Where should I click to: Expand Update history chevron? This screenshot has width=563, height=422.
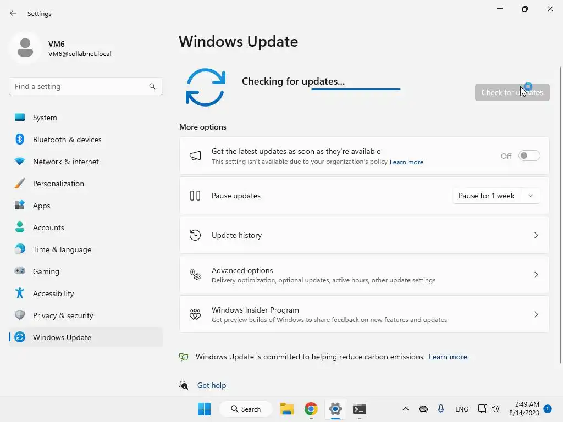click(x=536, y=235)
